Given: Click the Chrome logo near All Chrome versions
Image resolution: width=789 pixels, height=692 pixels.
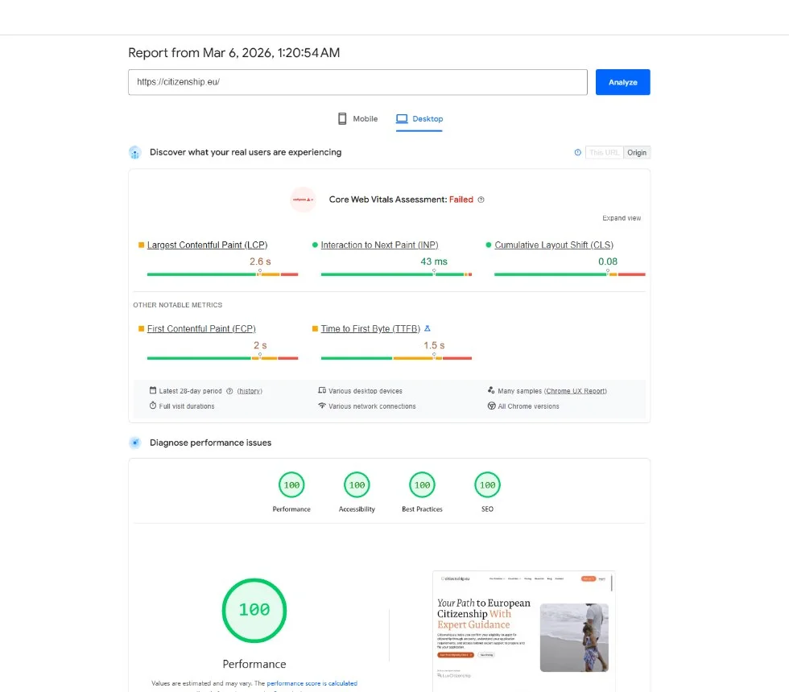Looking at the screenshot, I should pyautogui.click(x=492, y=406).
